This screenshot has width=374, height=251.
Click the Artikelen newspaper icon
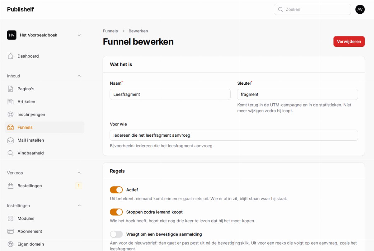(11, 102)
